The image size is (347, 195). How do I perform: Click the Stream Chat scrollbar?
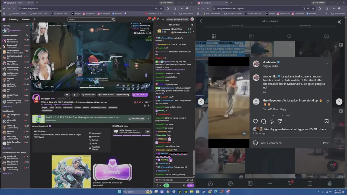pyautogui.click(x=194, y=163)
